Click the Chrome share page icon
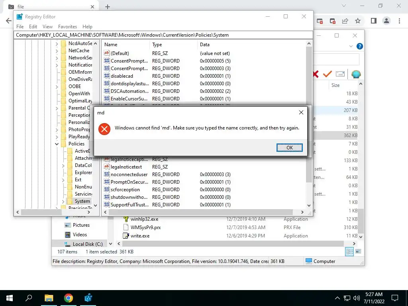The width and height of the screenshot is (408, 306). pos(345,21)
